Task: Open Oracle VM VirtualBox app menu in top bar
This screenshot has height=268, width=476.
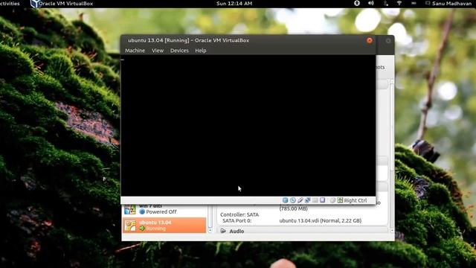Action: pos(62,4)
